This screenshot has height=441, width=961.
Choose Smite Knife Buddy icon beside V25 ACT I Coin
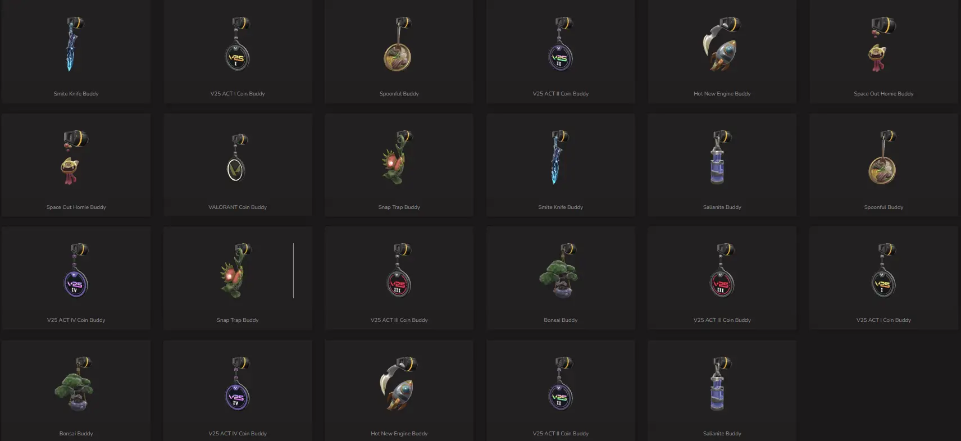(x=75, y=44)
